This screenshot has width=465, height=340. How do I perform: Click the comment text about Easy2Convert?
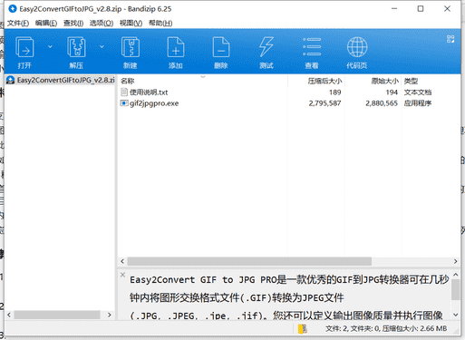[x=289, y=297]
